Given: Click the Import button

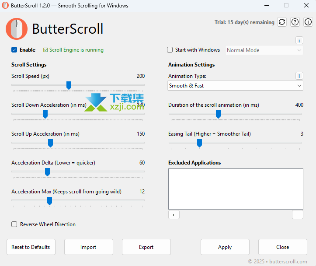Looking at the screenshot, I should coord(88,247).
